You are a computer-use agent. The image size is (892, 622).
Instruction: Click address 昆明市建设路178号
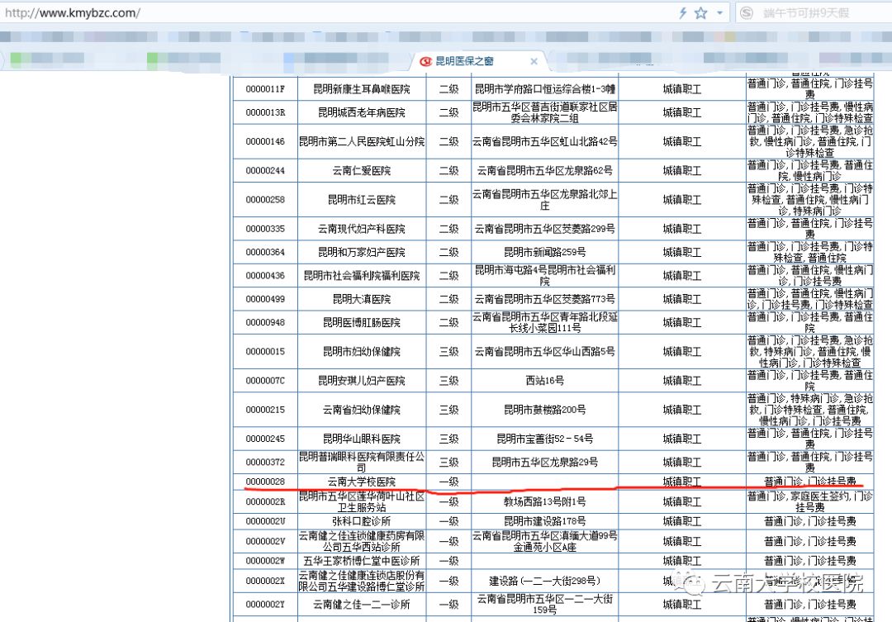(545, 520)
